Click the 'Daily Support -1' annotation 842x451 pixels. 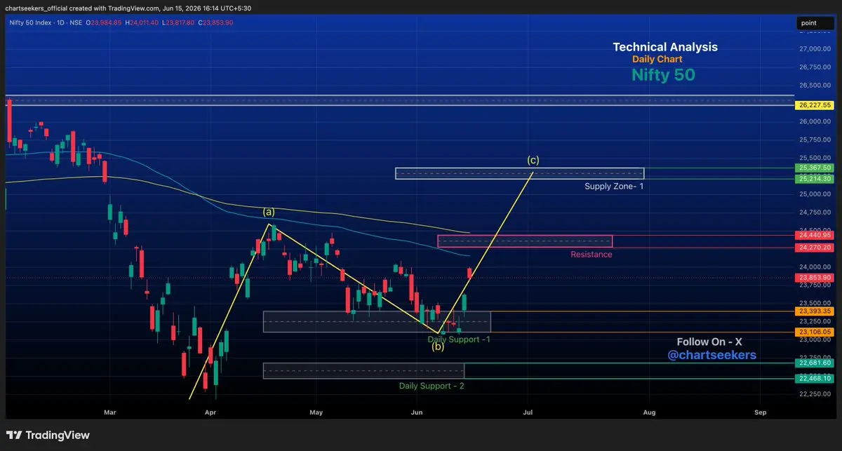click(x=459, y=339)
